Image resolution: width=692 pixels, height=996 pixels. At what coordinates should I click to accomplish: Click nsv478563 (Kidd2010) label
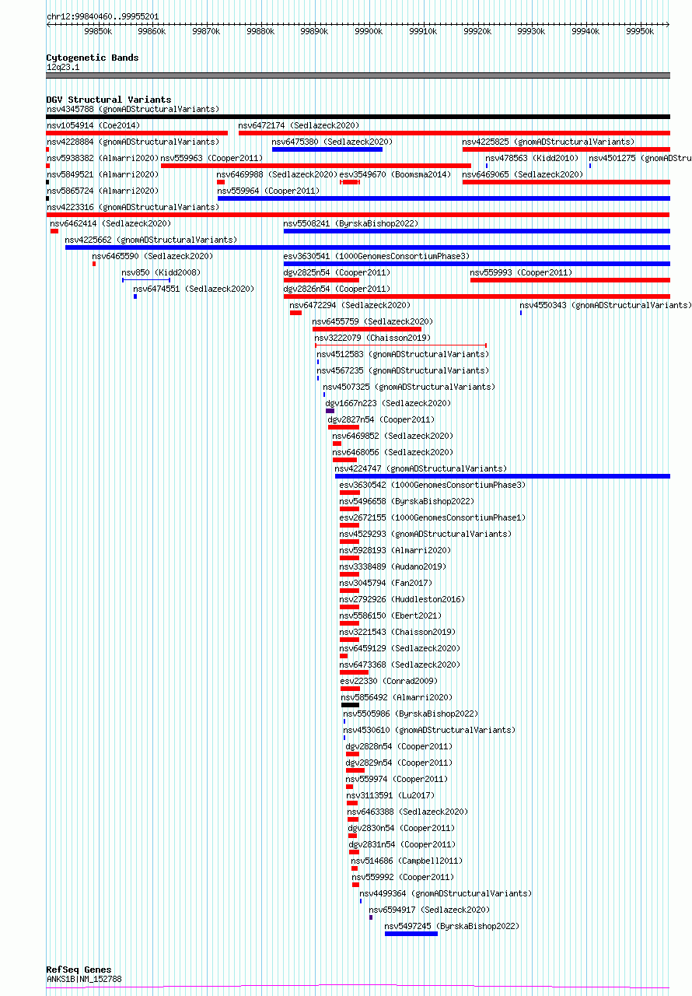(532, 158)
